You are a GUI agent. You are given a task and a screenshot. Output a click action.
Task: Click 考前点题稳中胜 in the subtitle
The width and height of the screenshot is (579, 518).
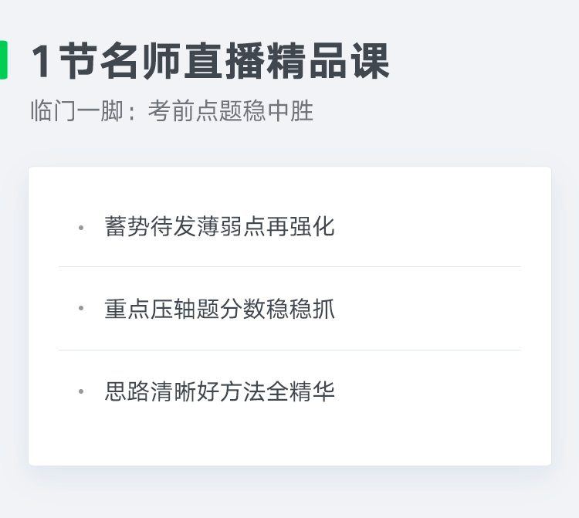231,110
